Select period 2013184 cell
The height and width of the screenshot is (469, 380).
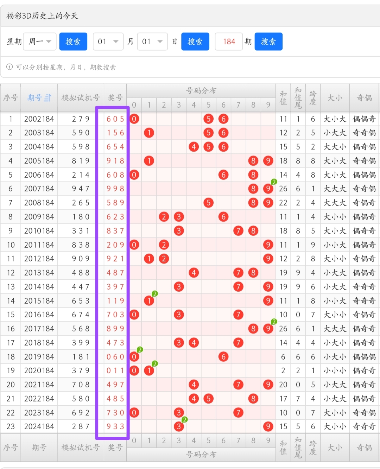pyautogui.click(x=39, y=273)
